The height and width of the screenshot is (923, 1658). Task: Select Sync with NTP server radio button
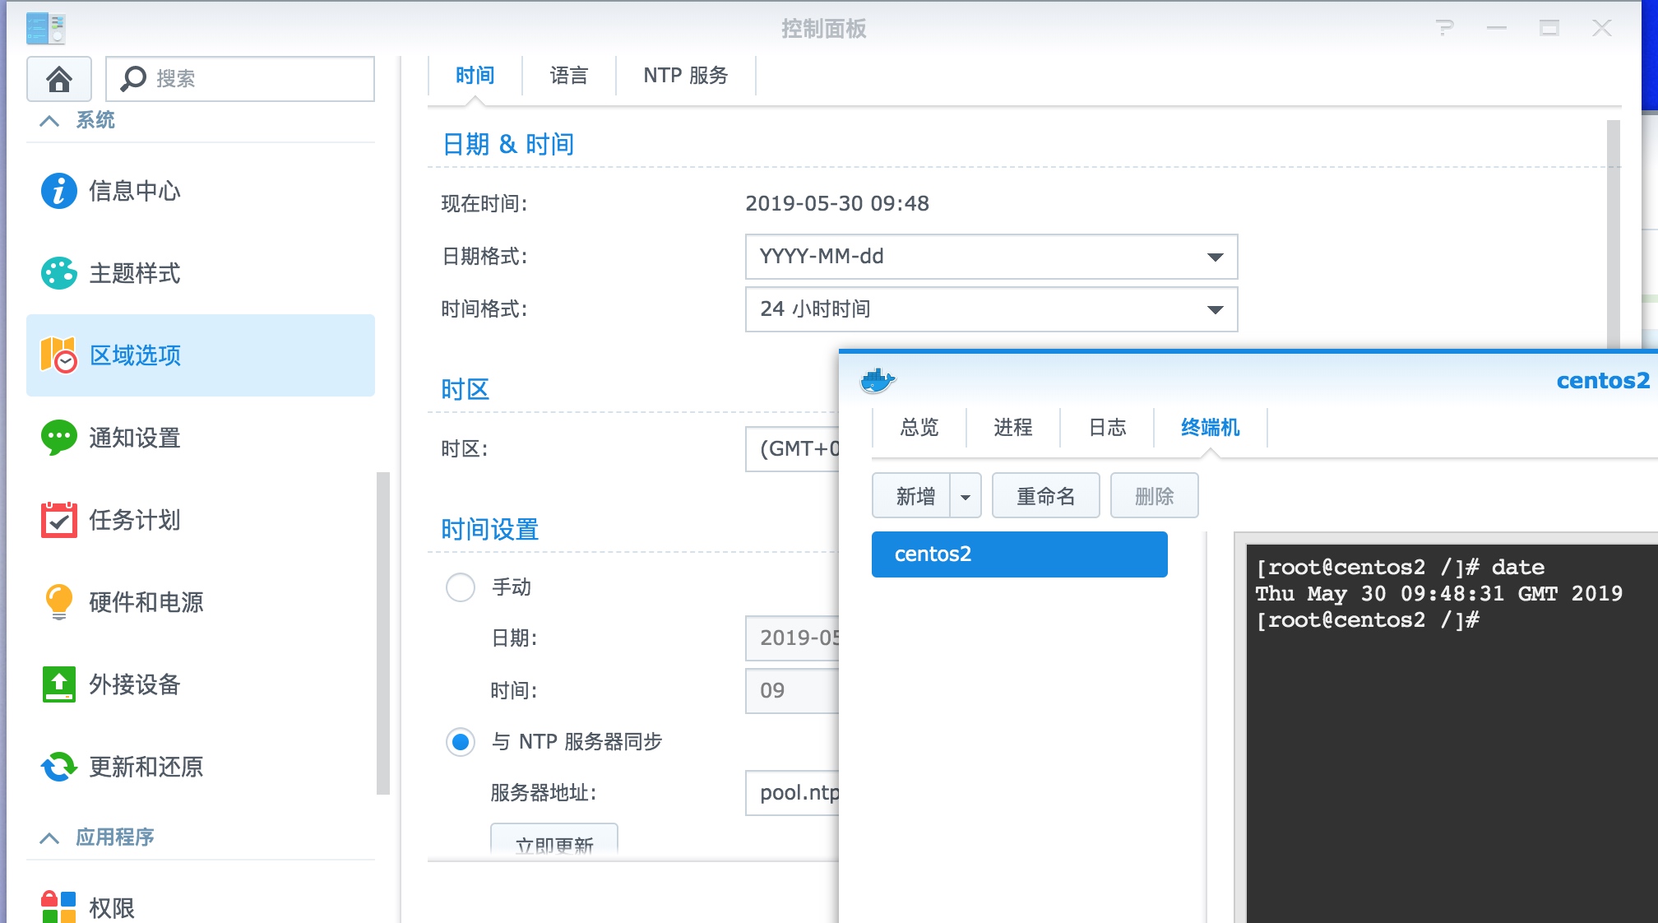tap(461, 742)
